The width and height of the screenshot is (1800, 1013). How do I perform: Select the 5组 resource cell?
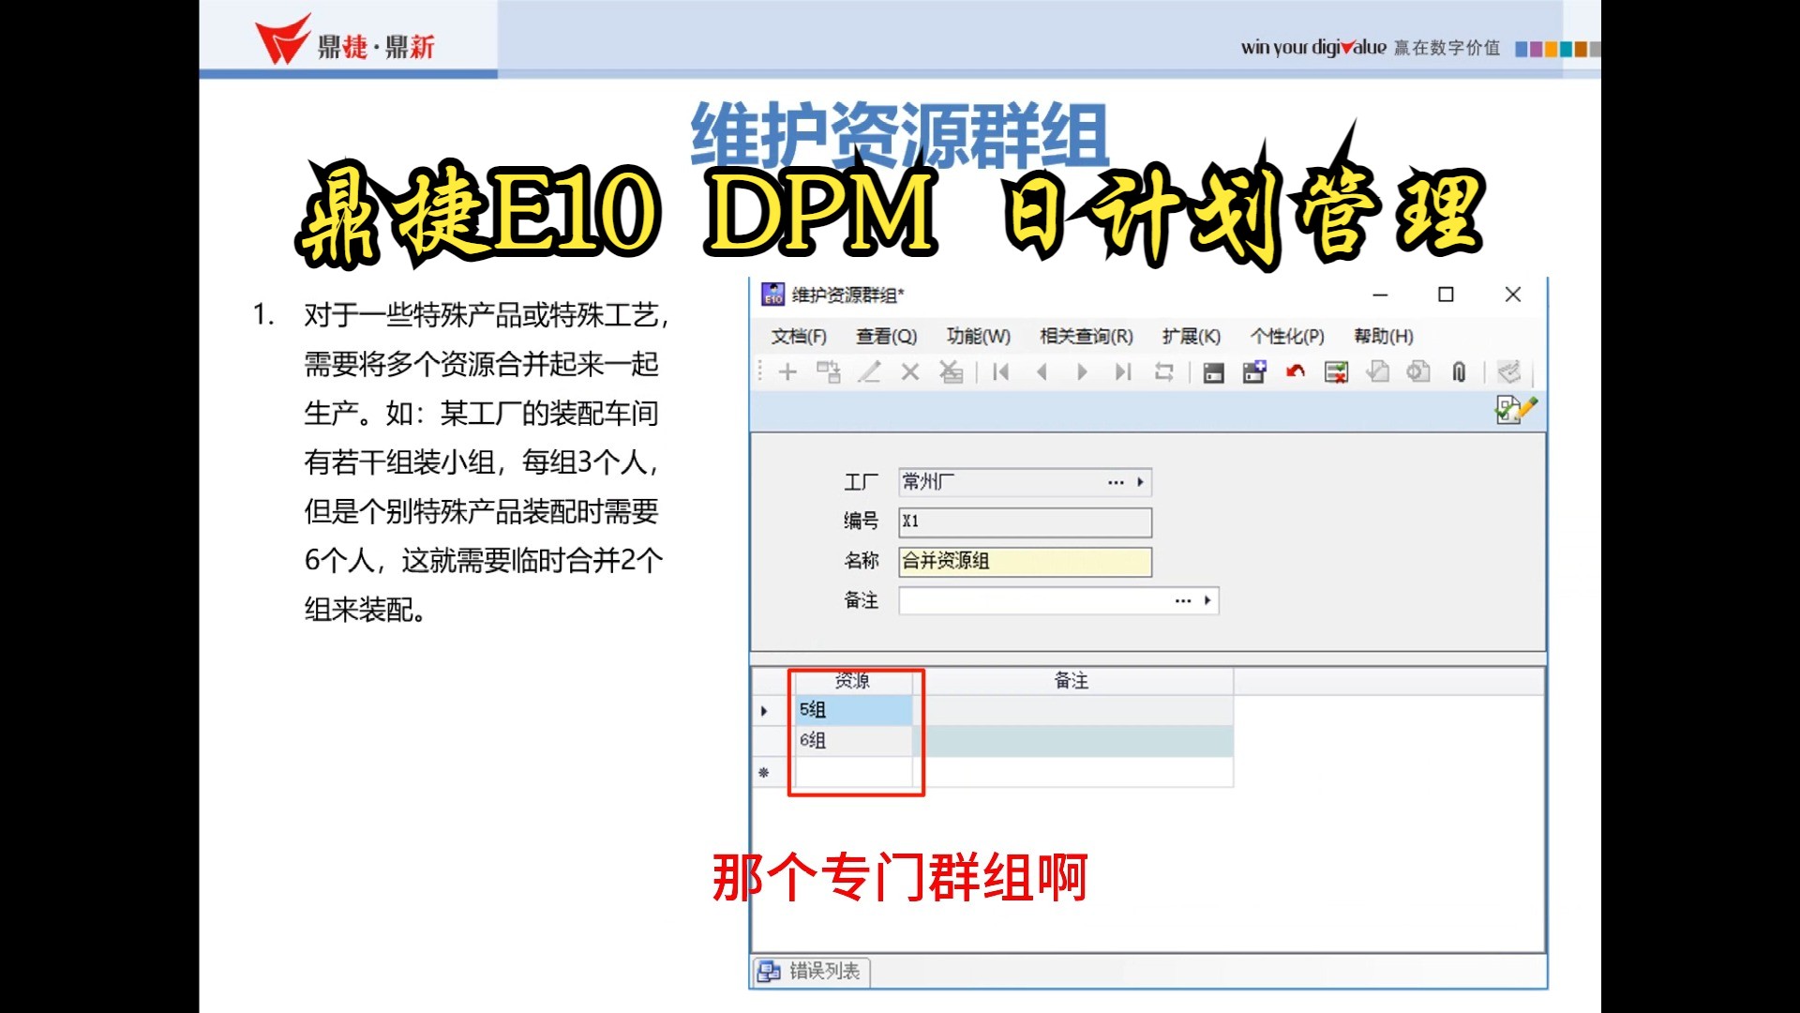[x=853, y=710]
